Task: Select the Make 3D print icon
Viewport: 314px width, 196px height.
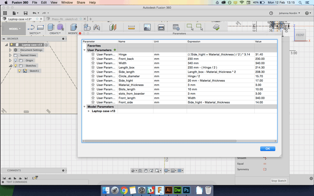Action: (x=161, y=28)
